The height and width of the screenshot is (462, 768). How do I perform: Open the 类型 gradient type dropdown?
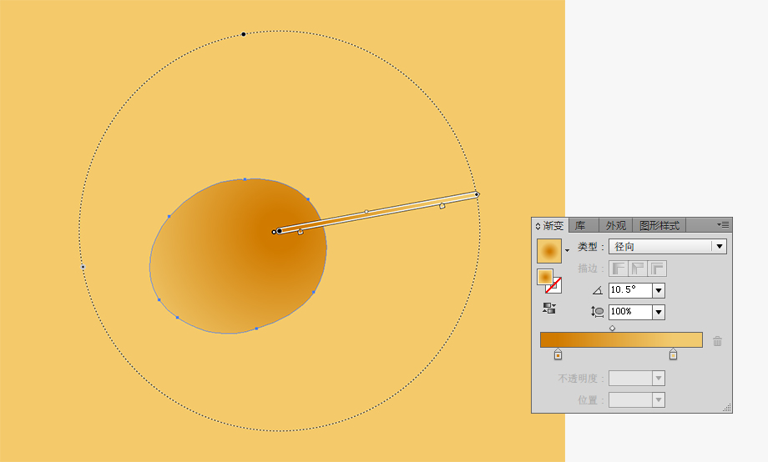[667, 247]
